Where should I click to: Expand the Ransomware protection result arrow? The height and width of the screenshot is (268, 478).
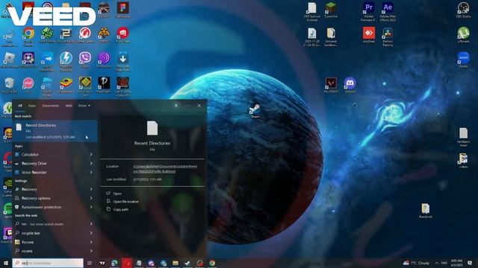[x=91, y=207]
